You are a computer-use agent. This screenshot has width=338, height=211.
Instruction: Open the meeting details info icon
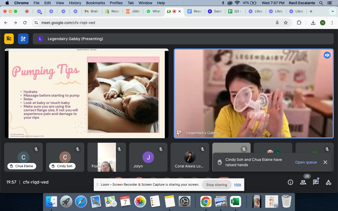click(290, 182)
